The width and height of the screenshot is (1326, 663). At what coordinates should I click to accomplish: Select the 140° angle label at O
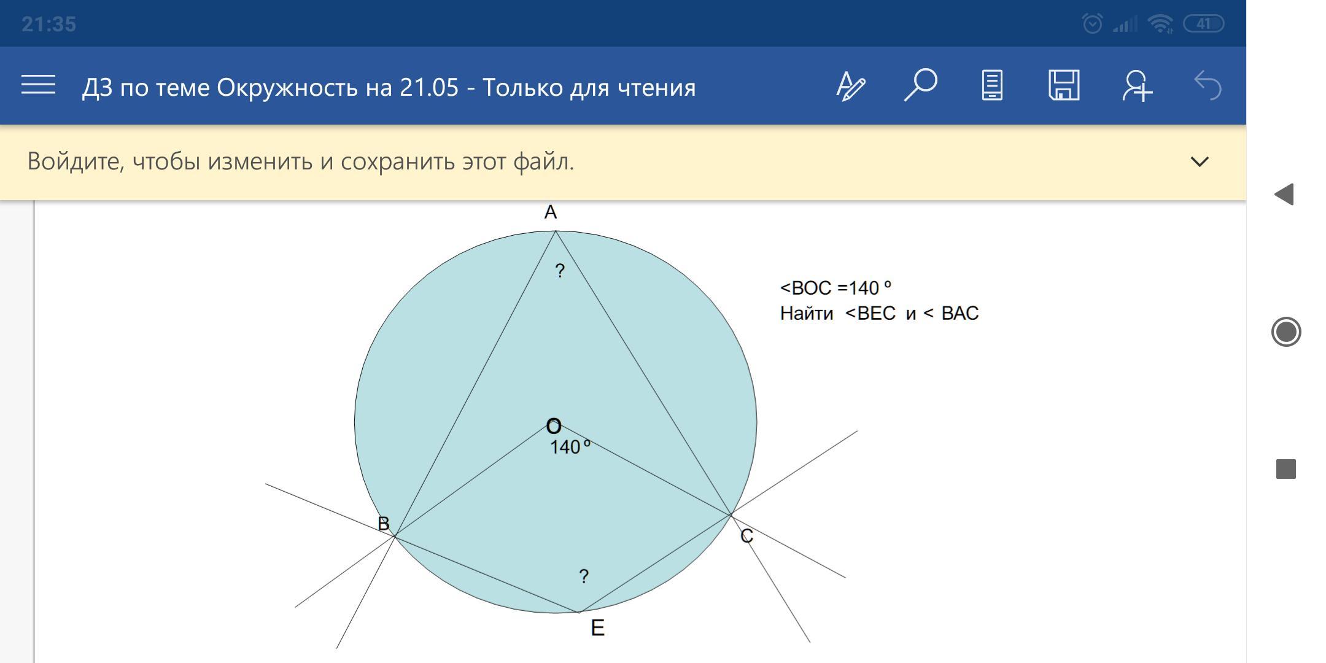click(570, 447)
